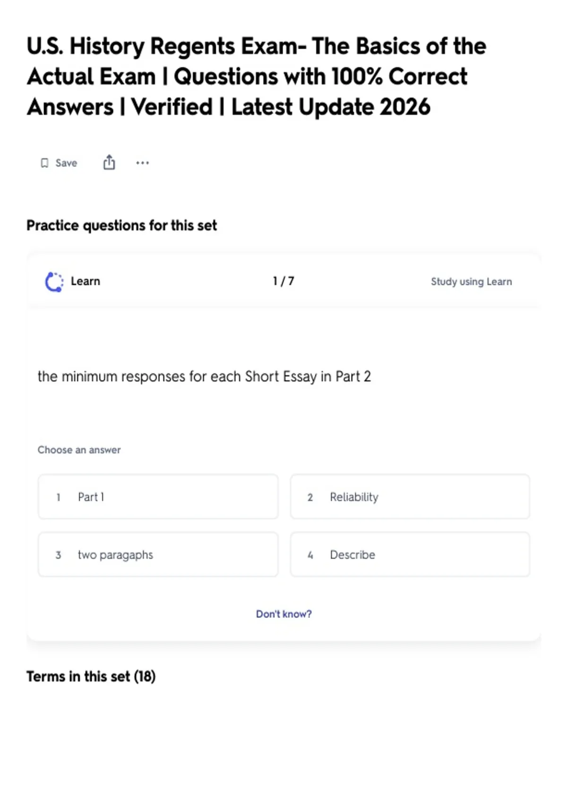567x803 pixels.
Task: Choose answer 3 two paragaphs
Action: click(158, 555)
